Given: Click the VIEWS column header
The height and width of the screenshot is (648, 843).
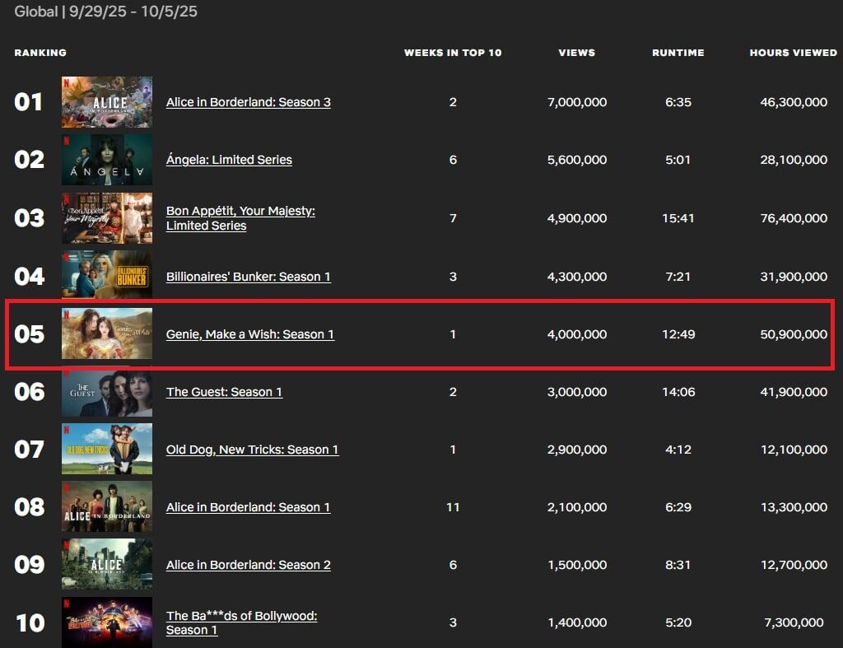Looking at the screenshot, I should pos(577,53).
